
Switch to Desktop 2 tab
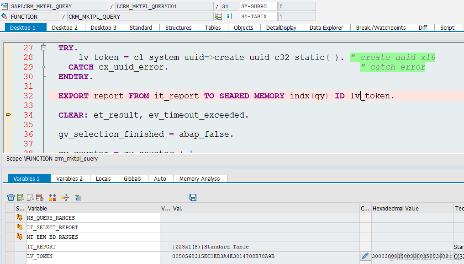coord(65,27)
